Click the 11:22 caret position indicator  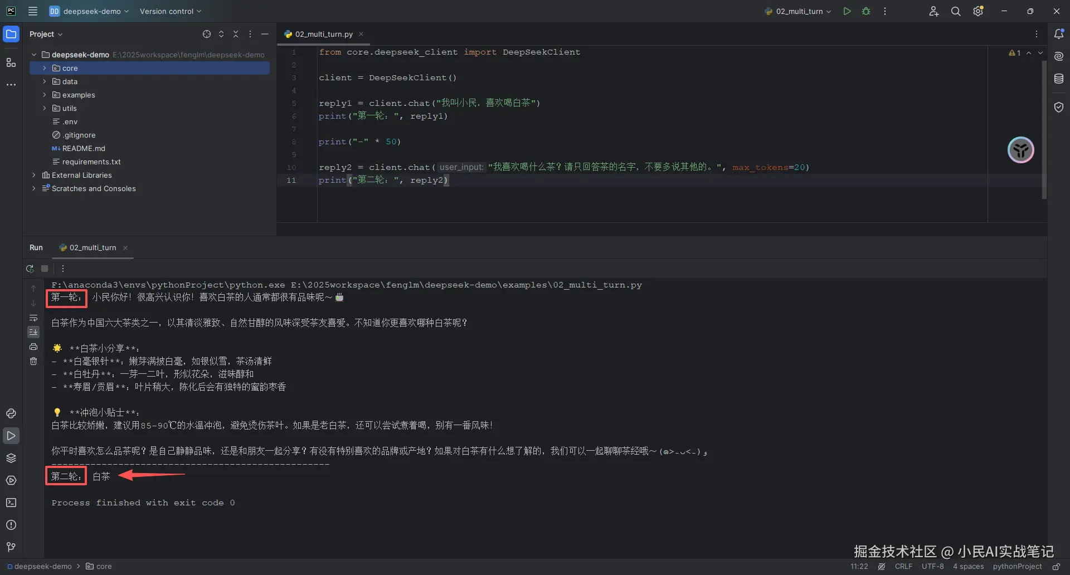(x=859, y=567)
